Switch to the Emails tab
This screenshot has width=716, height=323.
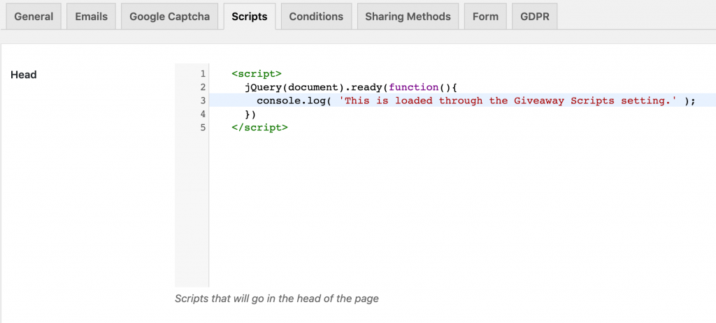92,17
